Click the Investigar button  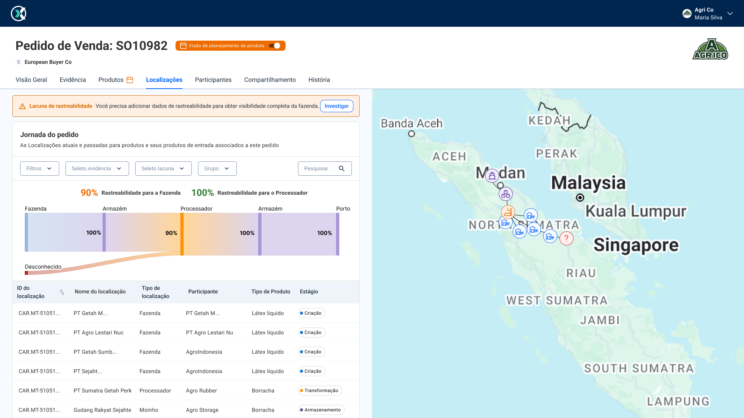click(336, 106)
